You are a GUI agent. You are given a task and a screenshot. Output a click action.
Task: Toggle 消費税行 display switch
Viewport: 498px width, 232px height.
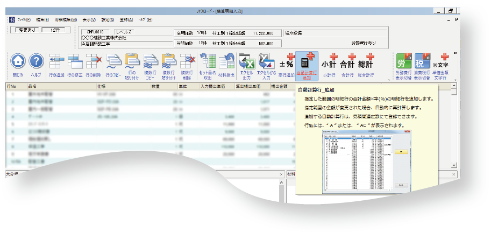[x=423, y=63]
